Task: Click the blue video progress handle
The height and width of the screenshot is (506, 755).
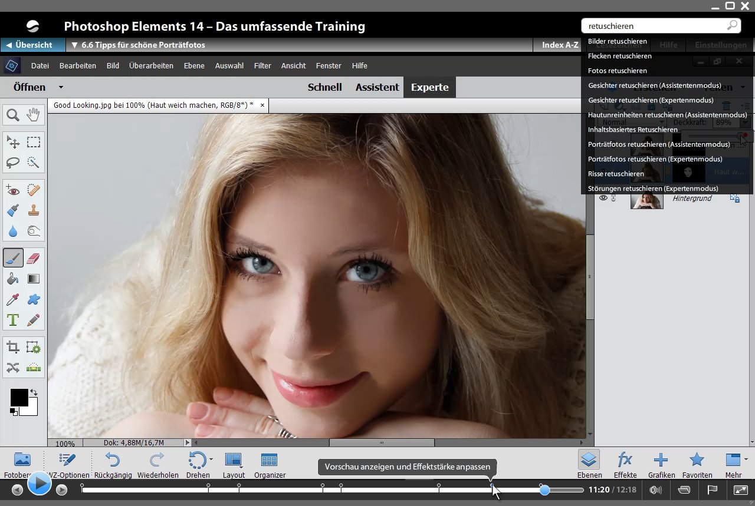Action: pos(544,490)
